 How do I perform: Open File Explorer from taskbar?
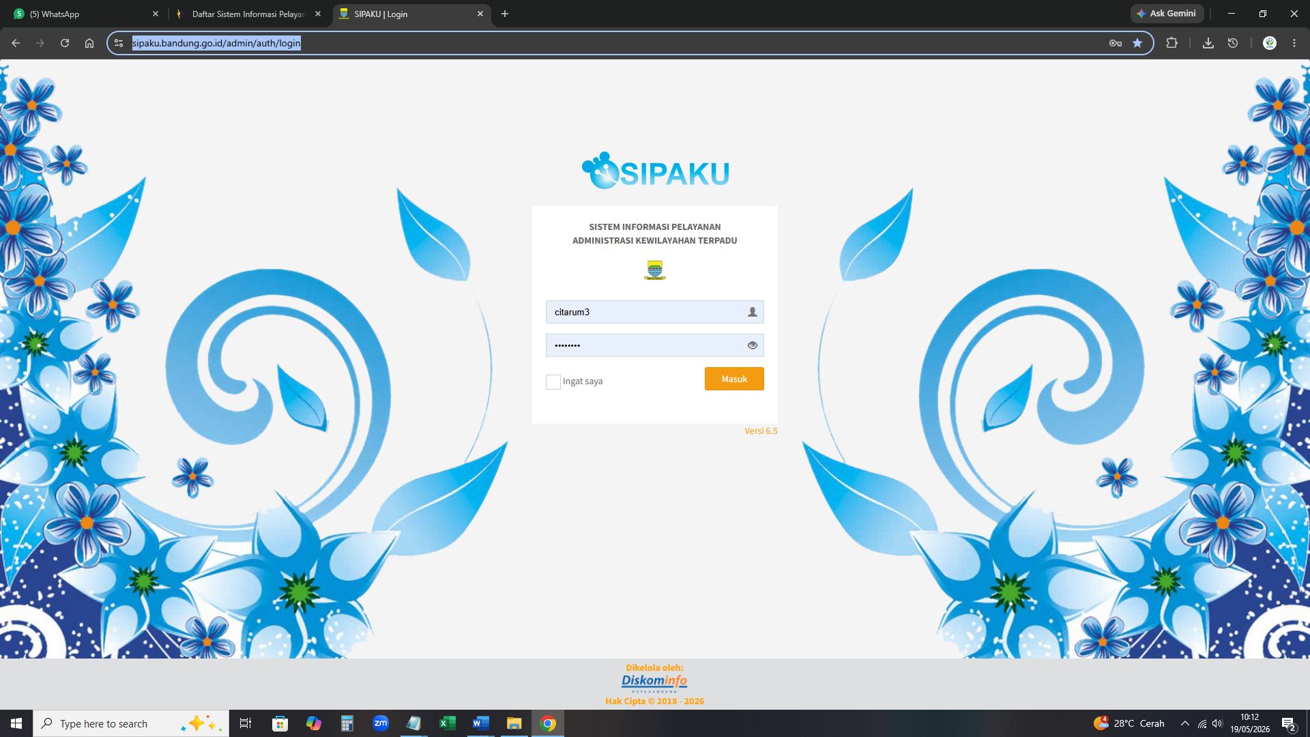pos(514,723)
